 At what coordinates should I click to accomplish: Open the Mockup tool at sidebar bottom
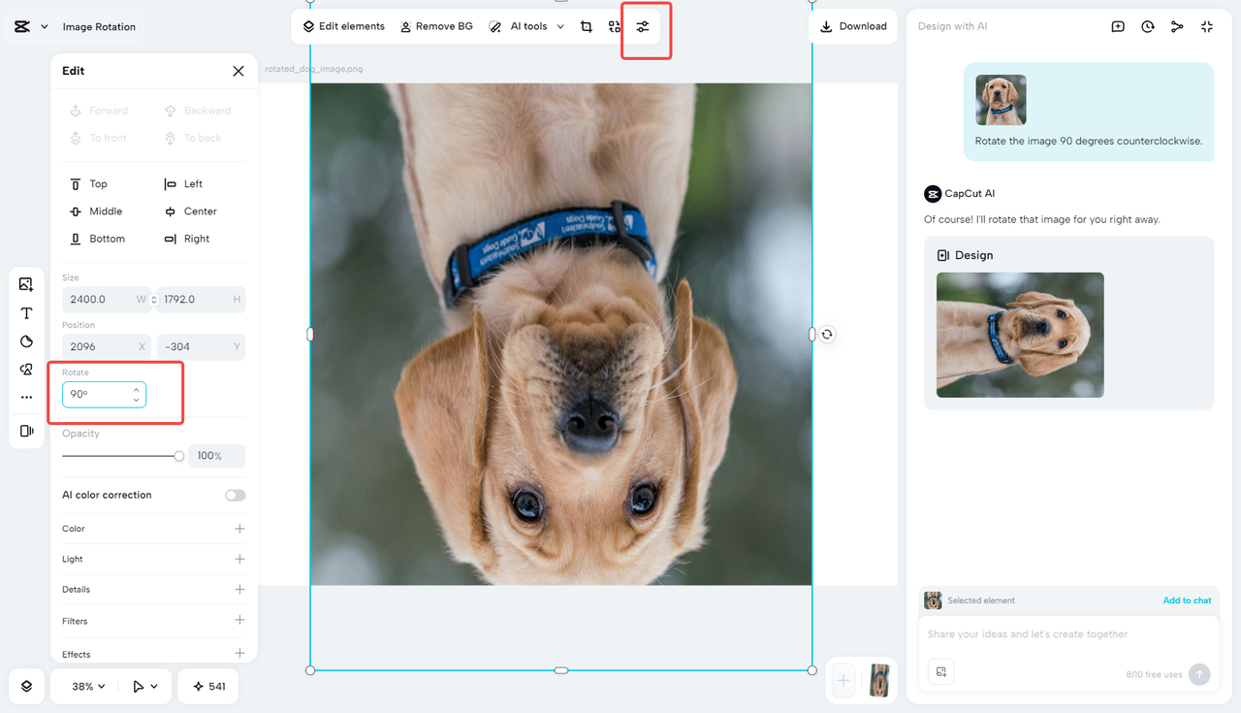click(26, 431)
